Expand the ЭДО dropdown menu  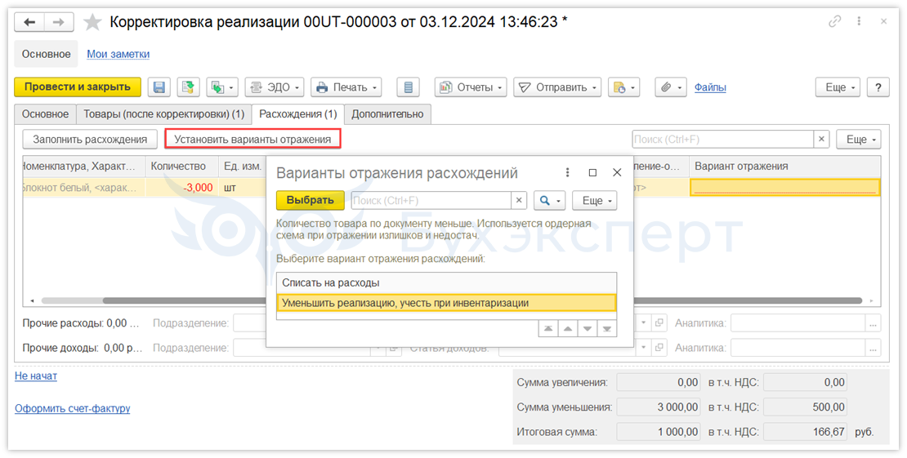[x=275, y=87]
